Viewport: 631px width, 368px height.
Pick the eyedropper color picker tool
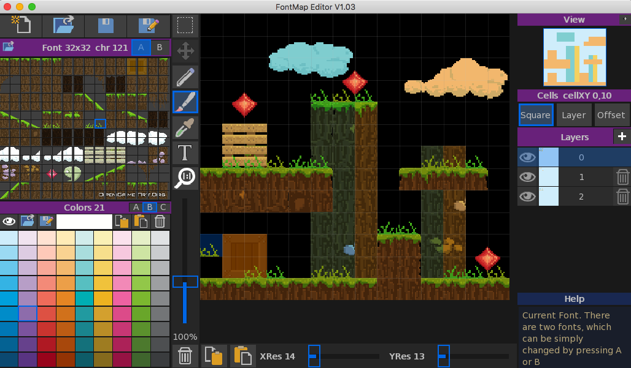coord(185,127)
